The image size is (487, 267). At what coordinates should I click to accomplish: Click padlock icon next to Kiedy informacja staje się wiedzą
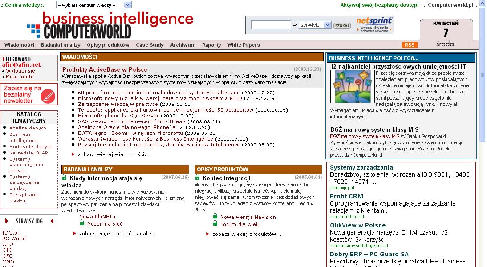coord(64,177)
